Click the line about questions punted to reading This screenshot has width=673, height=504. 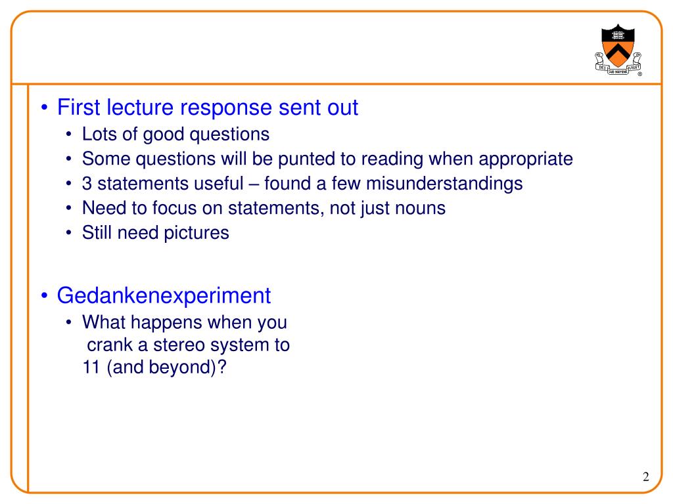click(327, 159)
